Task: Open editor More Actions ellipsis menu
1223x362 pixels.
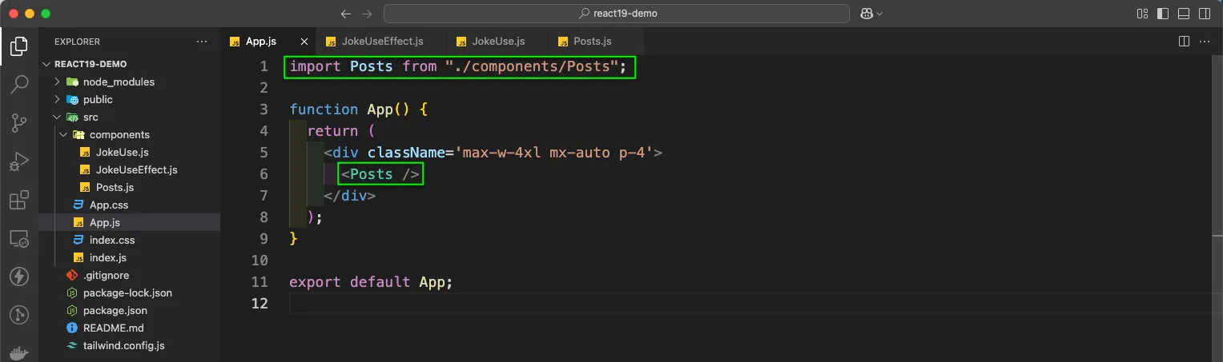Action: 1205,41
